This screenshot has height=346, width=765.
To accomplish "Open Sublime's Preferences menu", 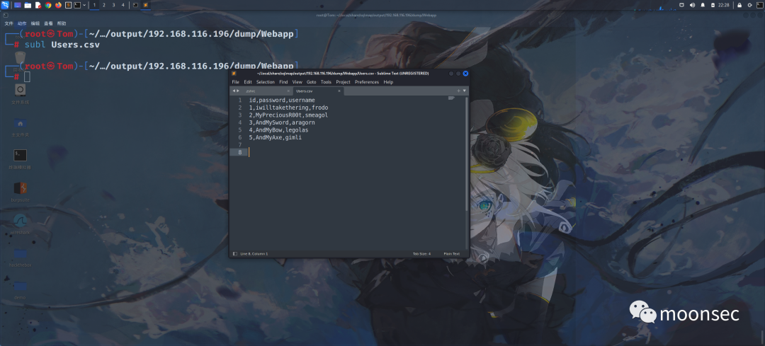I will click(x=367, y=82).
